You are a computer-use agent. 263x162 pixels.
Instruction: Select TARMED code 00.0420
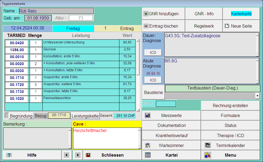coord(17,43)
